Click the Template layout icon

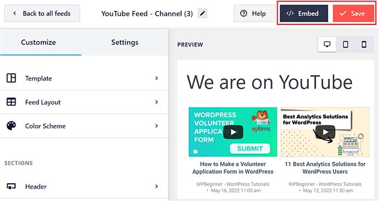pyautogui.click(x=11, y=78)
